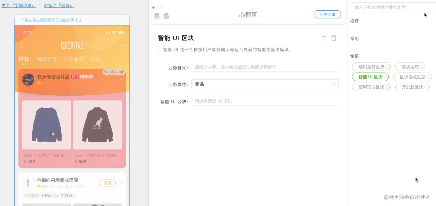Open the 主页『全局信息』 breadcrumb link
Screen dimensions: 436x206
coord(19,5)
